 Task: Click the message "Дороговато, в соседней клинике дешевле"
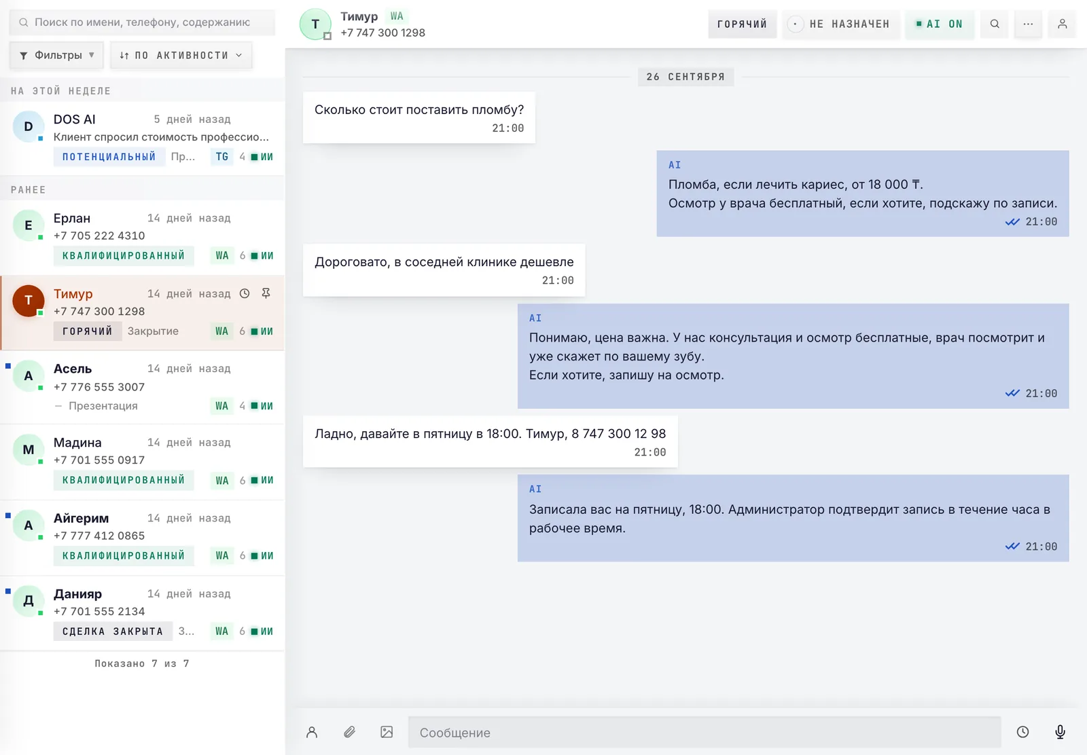click(x=444, y=270)
